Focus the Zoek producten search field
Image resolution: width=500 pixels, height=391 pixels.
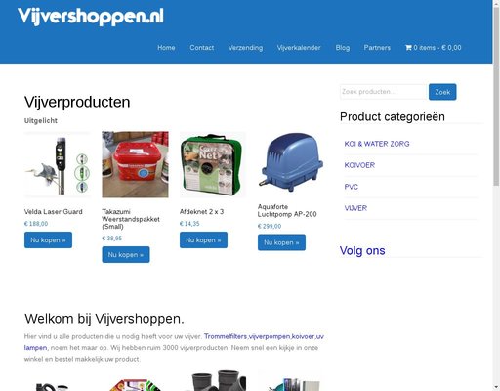tap(383, 92)
